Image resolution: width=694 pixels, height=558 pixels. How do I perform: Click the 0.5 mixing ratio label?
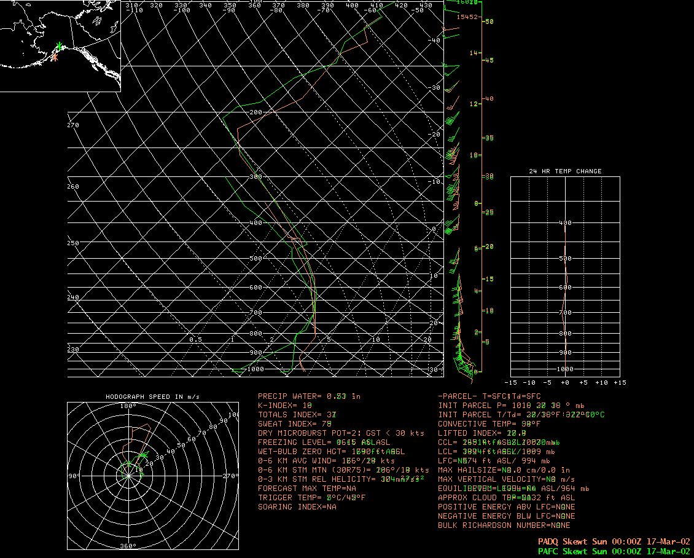click(196, 340)
